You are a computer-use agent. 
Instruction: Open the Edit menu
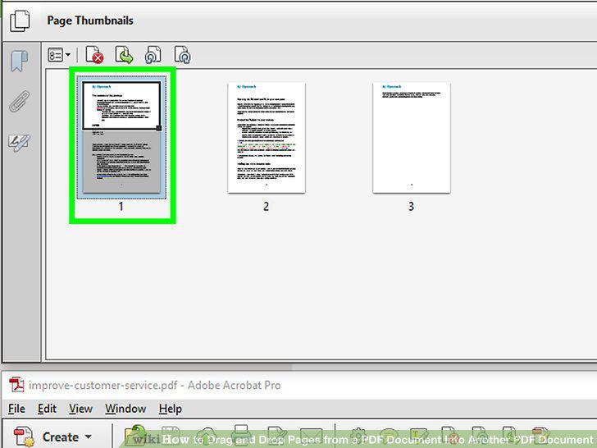point(47,409)
